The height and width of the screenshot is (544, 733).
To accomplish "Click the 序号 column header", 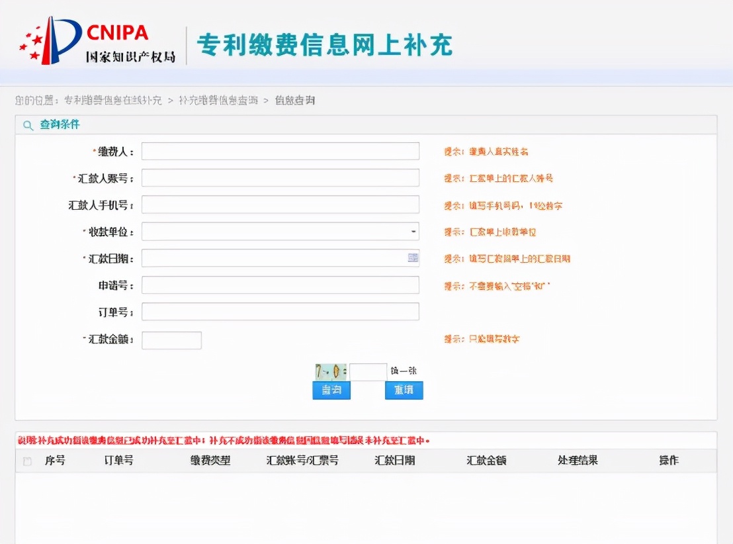I will coord(55,461).
